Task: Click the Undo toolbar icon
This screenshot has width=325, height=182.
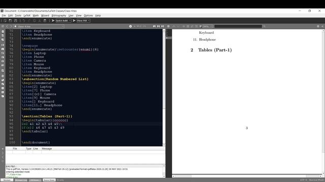Action: [x=24, y=21]
